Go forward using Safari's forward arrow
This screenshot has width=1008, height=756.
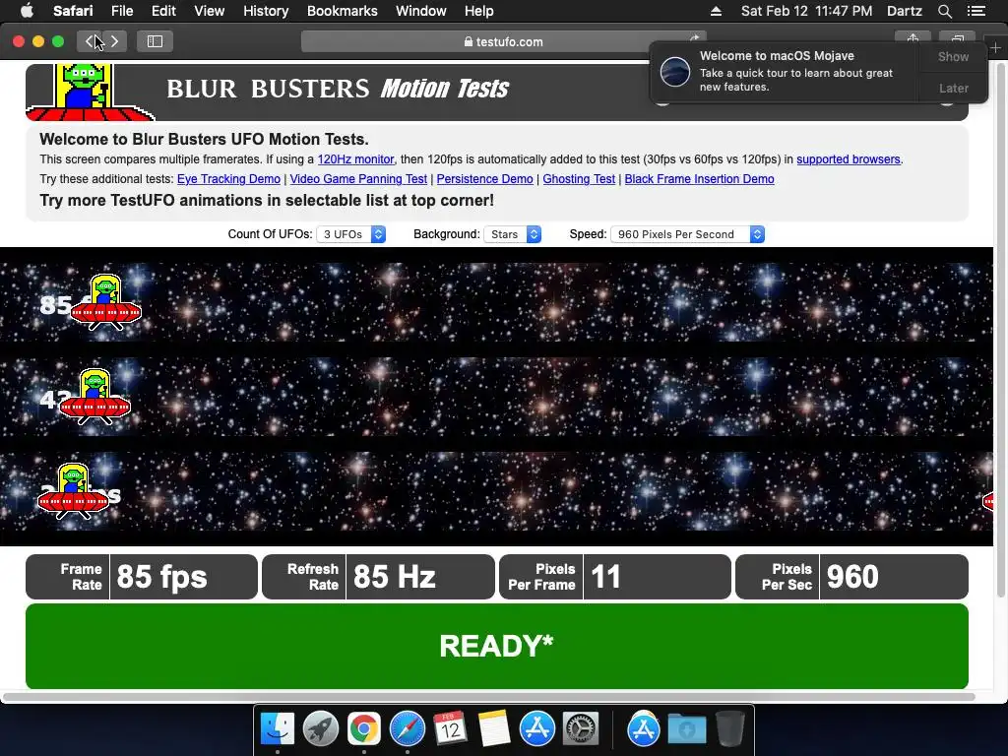[114, 41]
